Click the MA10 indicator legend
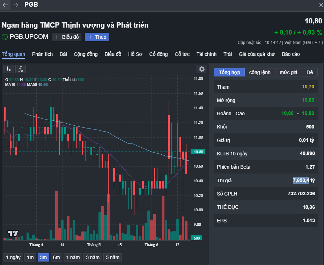This screenshot has width=324, height=265. pos(15,84)
